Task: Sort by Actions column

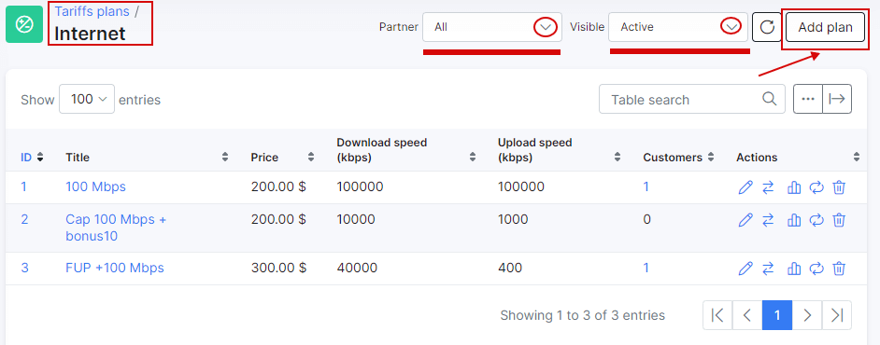Action: click(x=857, y=158)
